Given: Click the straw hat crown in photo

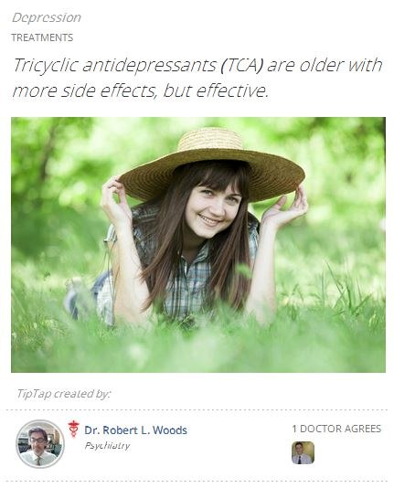Looking at the screenshot, I should 210,139.
